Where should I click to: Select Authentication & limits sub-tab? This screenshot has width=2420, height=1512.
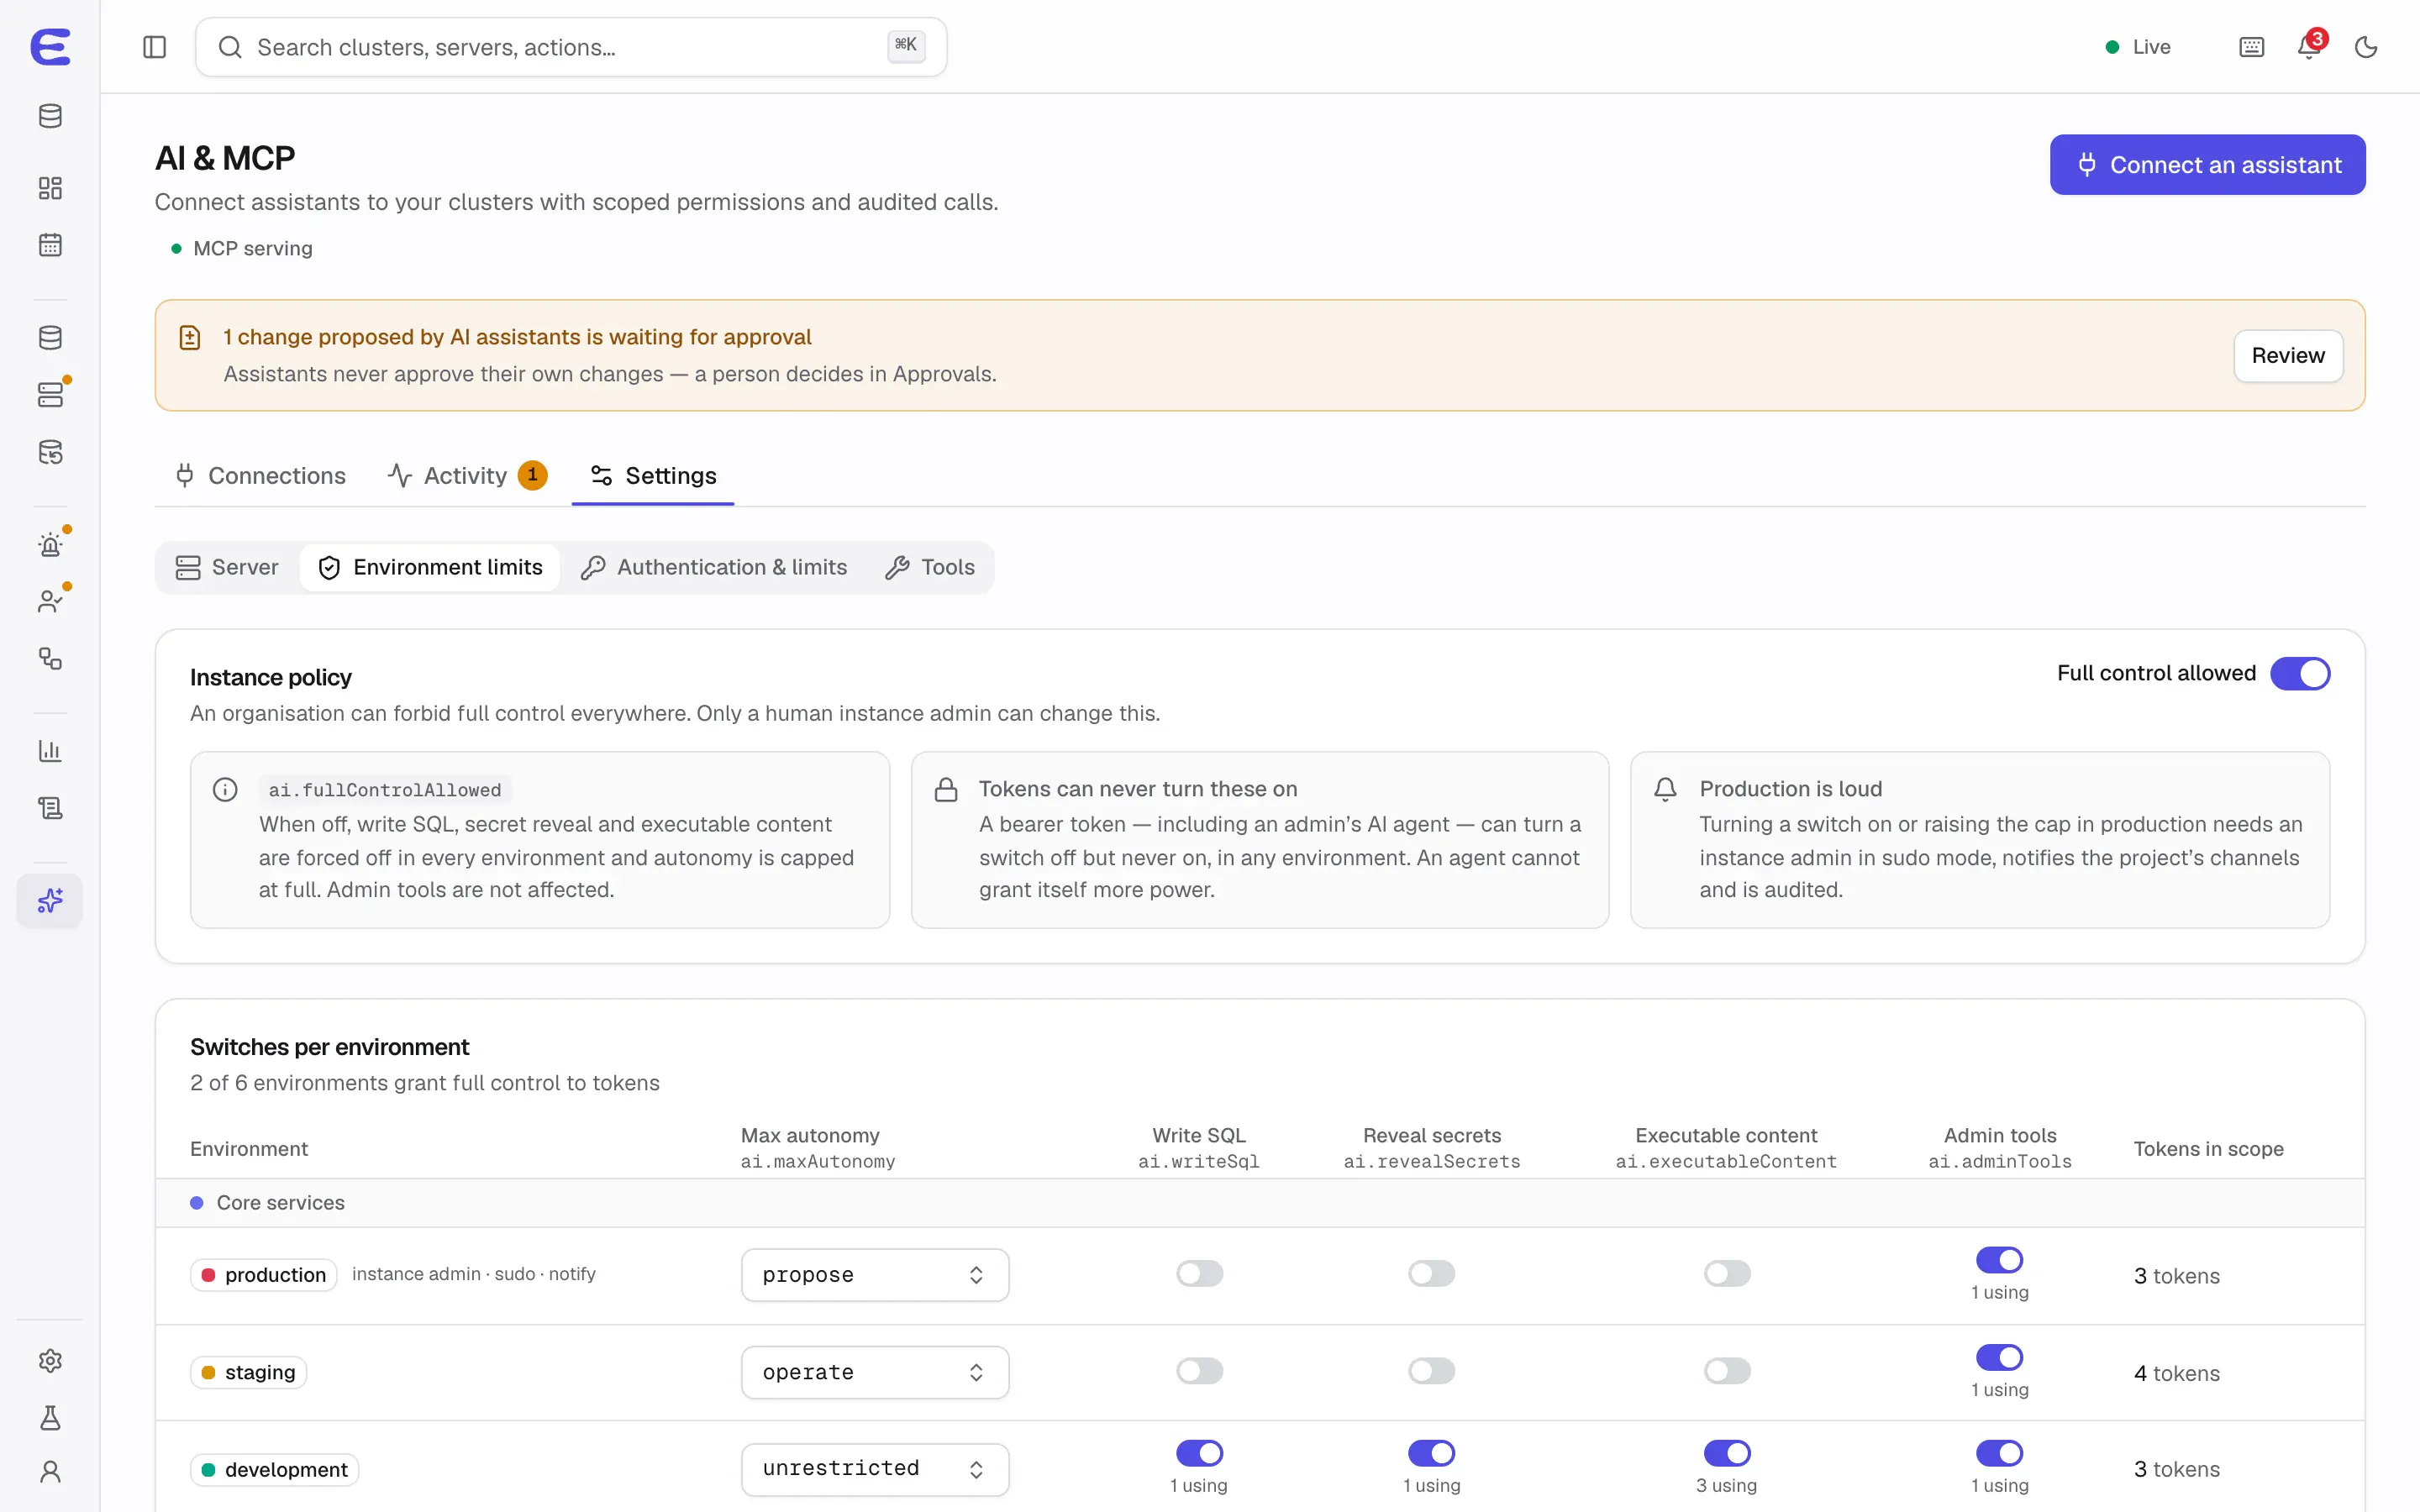[714, 568]
